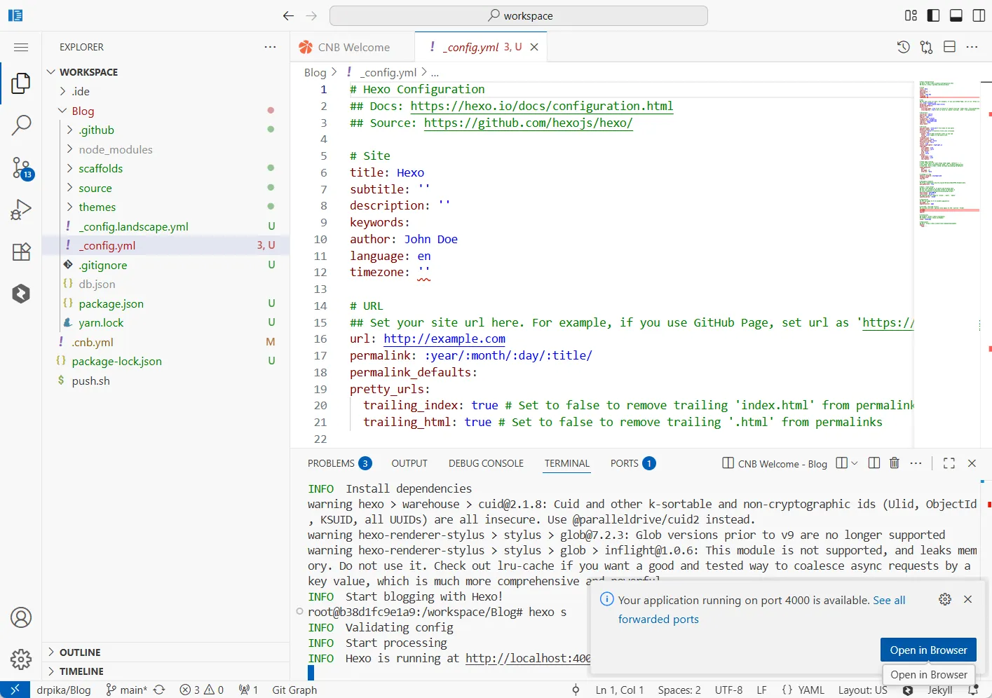
Task: Open hexo.io docs configuration link
Action: point(542,106)
